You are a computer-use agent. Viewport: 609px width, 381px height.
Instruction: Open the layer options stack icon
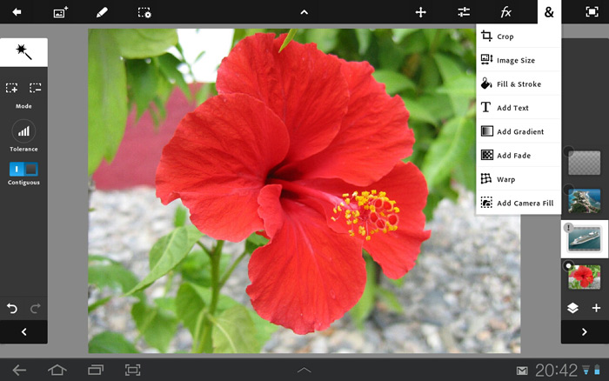(572, 308)
